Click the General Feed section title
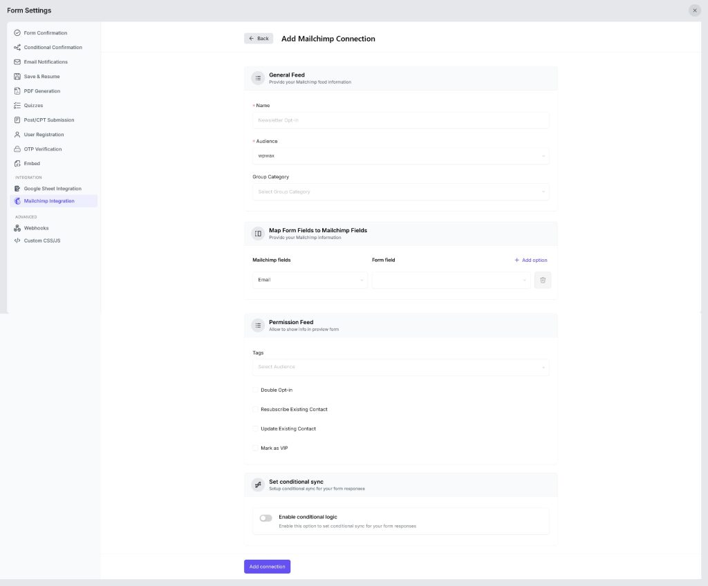 point(287,75)
